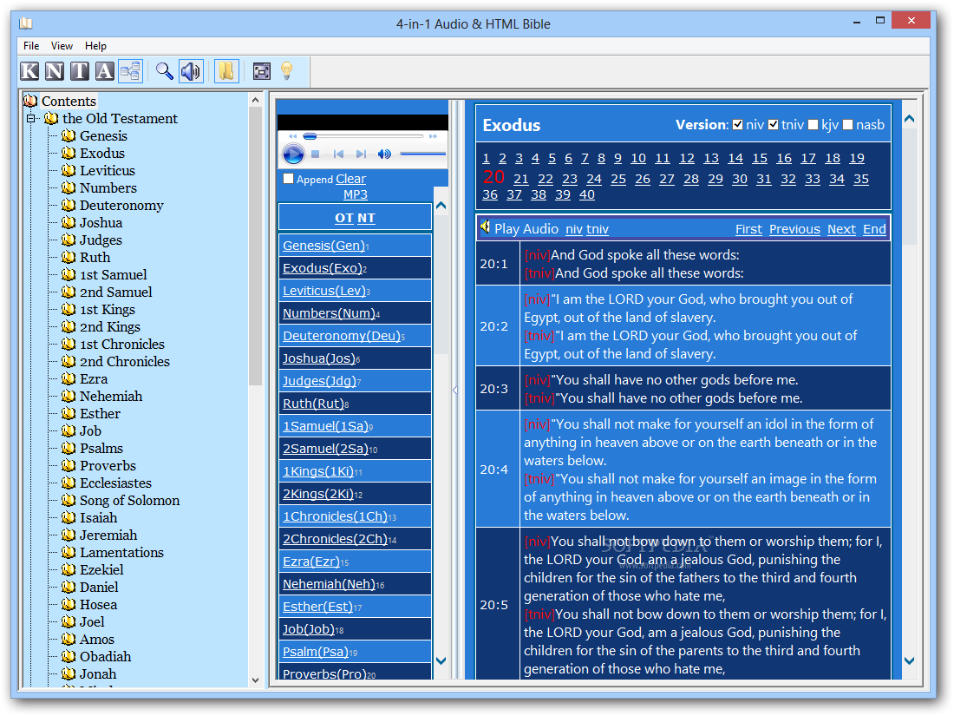954x716 pixels.
Task: Jump to End chapter link
Action: (874, 229)
